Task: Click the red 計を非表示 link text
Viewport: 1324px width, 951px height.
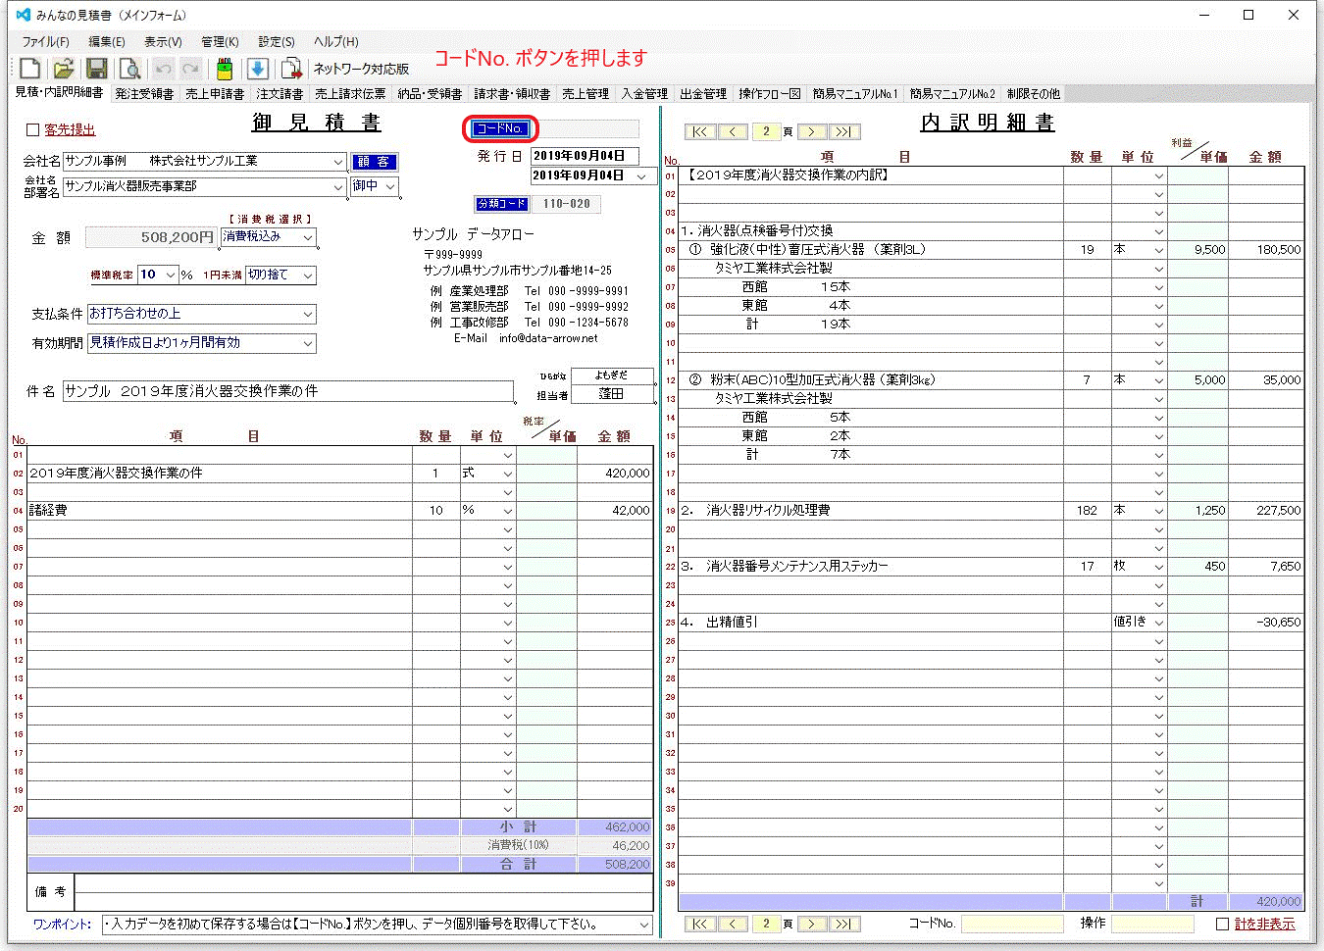Action: click(x=1264, y=924)
